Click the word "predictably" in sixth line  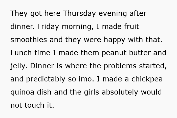point(46,79)
